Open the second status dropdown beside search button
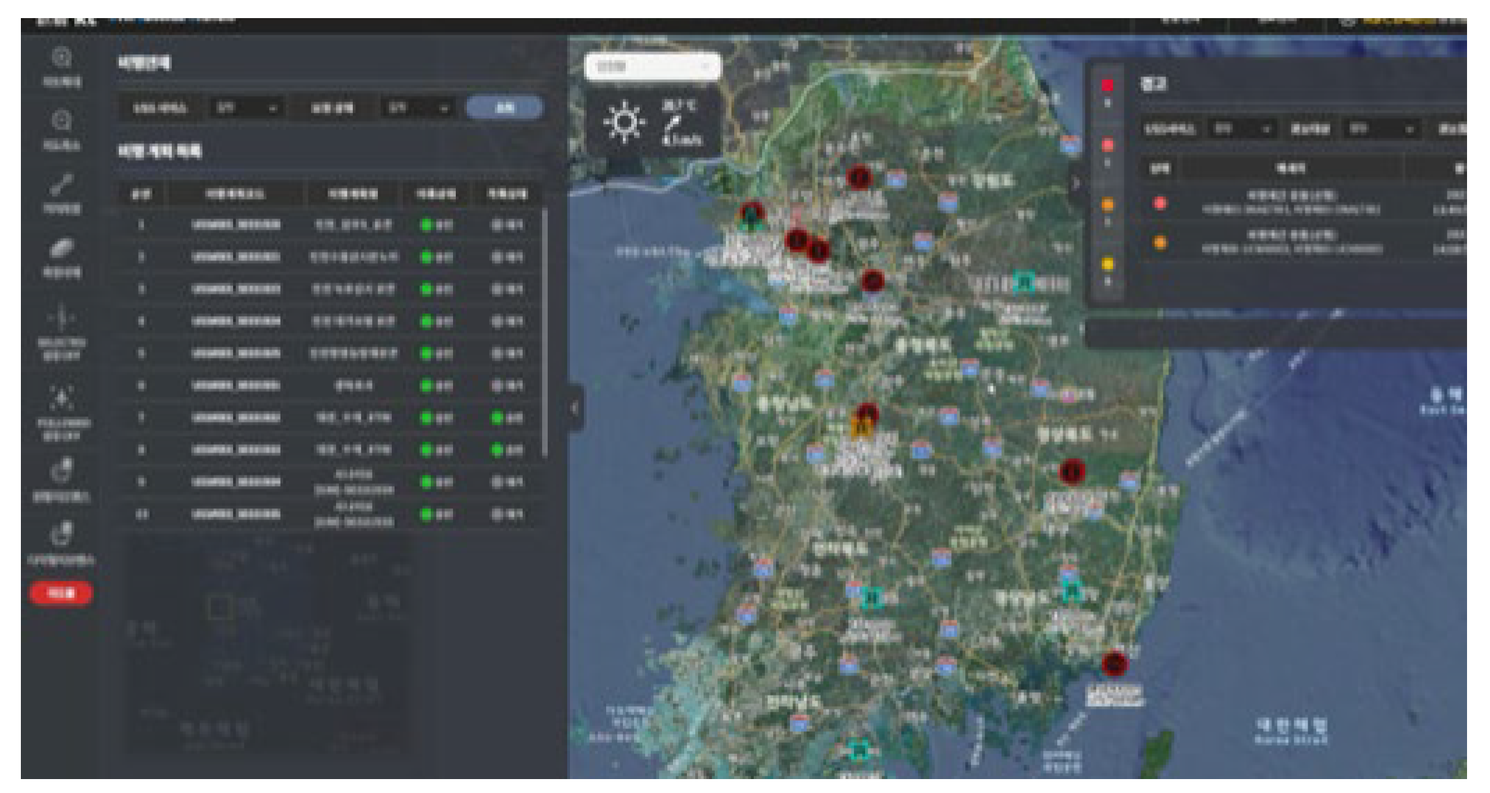1490x793 pixels. [418, 108]
